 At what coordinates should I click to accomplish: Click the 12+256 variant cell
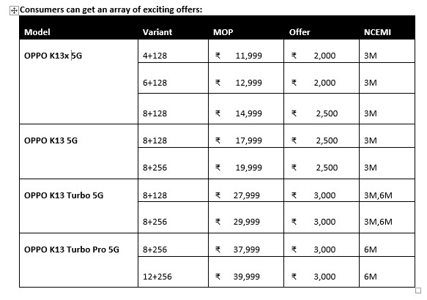173,271
